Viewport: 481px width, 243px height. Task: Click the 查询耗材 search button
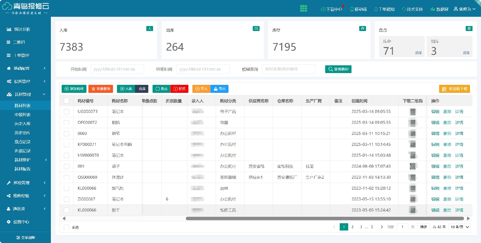[x=338, y=69]
